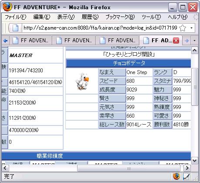Open the list all tabs dropdown

[194, 41]
